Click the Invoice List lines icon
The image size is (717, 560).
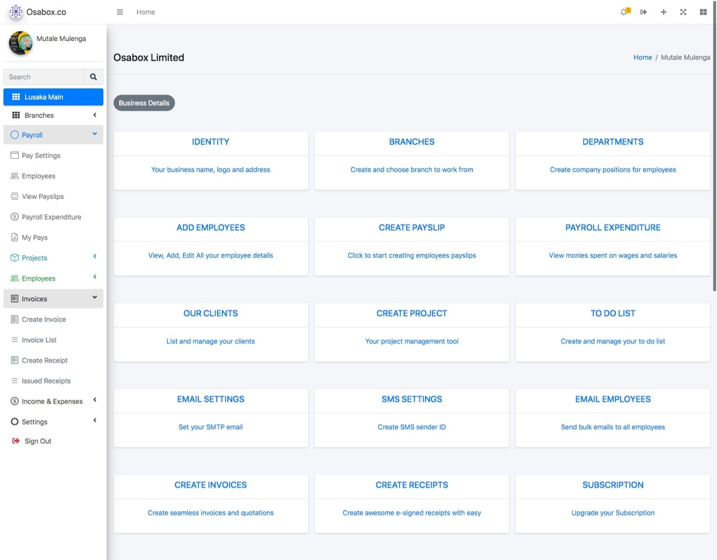(x=15, y=340)
